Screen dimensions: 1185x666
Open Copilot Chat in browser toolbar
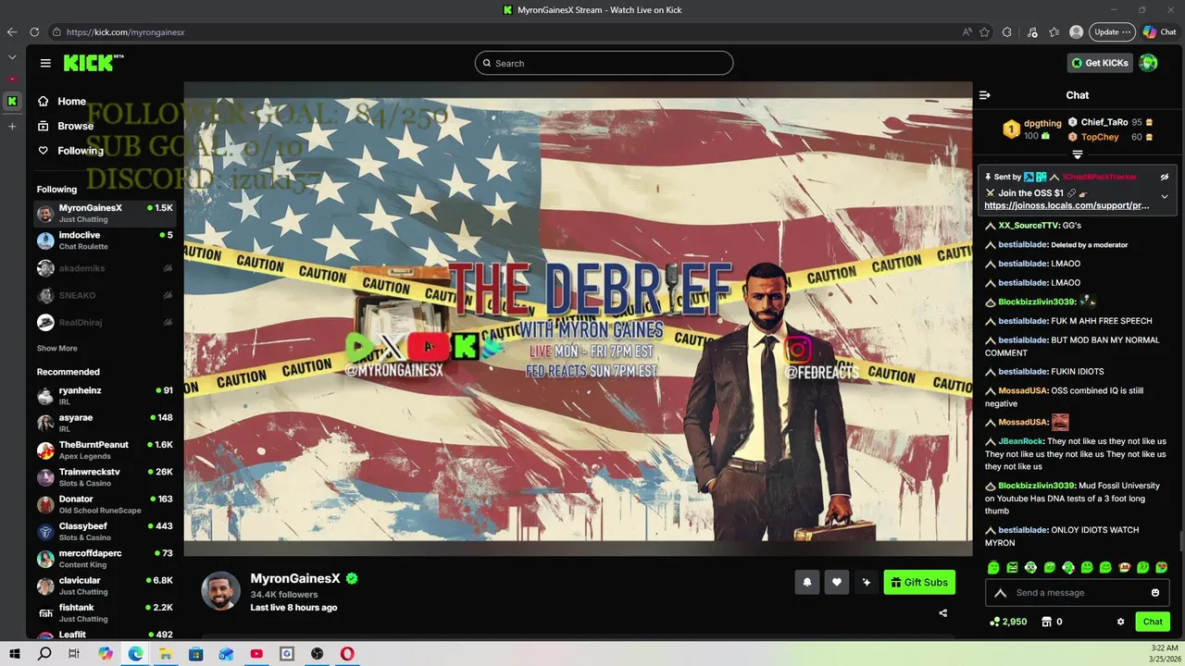(x=1160, y=31)
